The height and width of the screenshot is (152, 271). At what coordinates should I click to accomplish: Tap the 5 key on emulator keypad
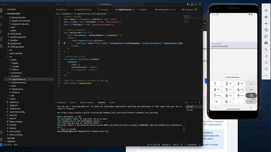coord(228,90)
